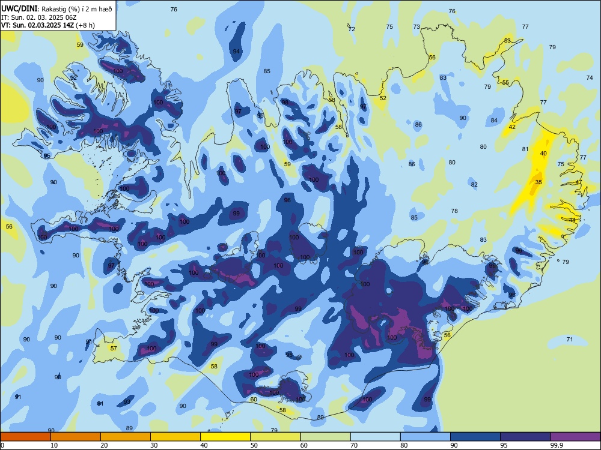Select the dark blue 90–95 scale segment
The height and width of the screenshot is (450, 601).
475,437
